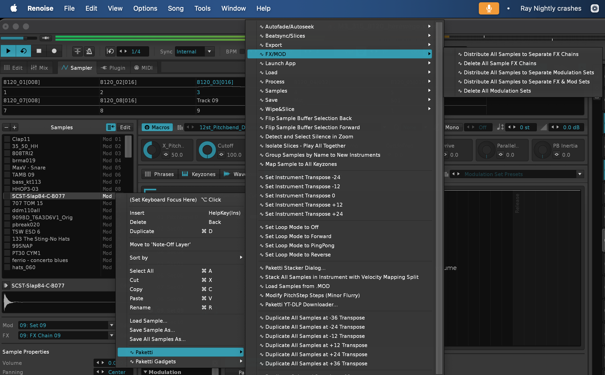Remove sample with the minus button
Screen dimensions: 605x375
click(7, 127)
